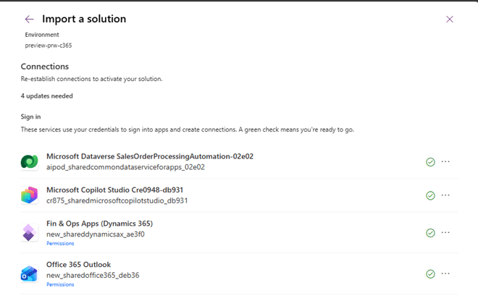
Task: Expand ellipsis menu for Office 365 Outlook
Action: pyautogui.click(x=445, y=273)
